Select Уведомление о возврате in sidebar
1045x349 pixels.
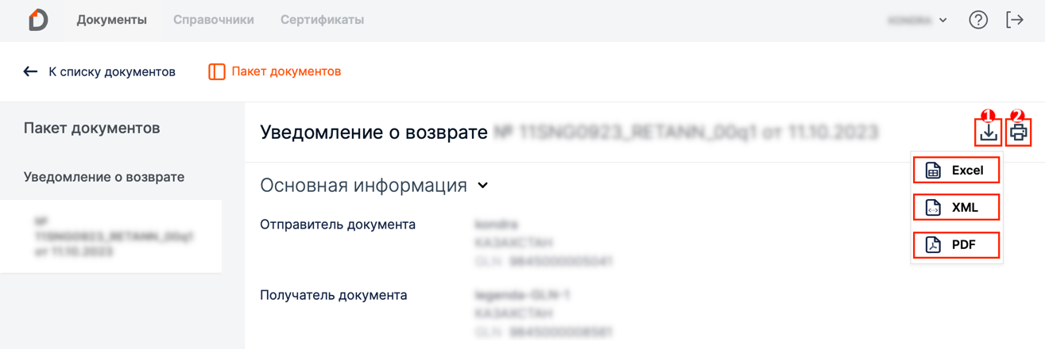[104, 177]
